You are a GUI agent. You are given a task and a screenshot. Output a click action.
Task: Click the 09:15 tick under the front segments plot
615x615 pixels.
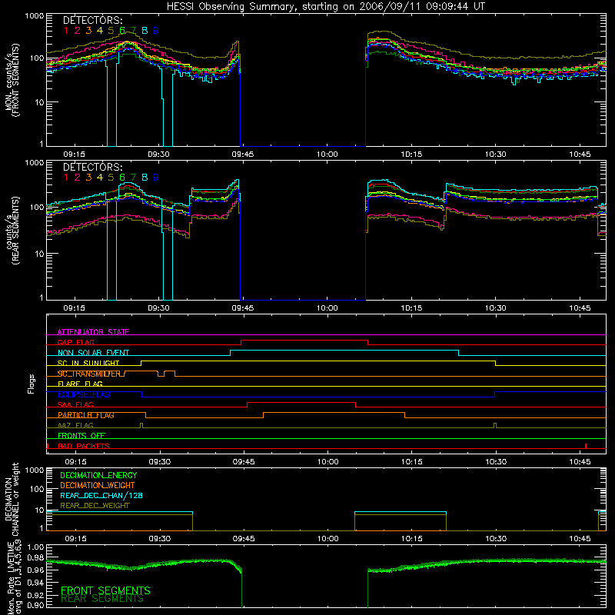pyautogui.click(x=75, y=155)
